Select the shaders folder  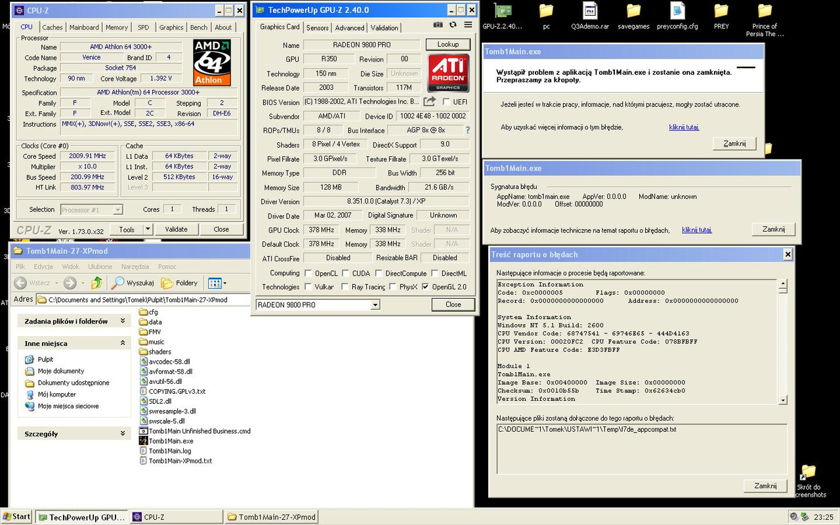[x=156, y=352]
